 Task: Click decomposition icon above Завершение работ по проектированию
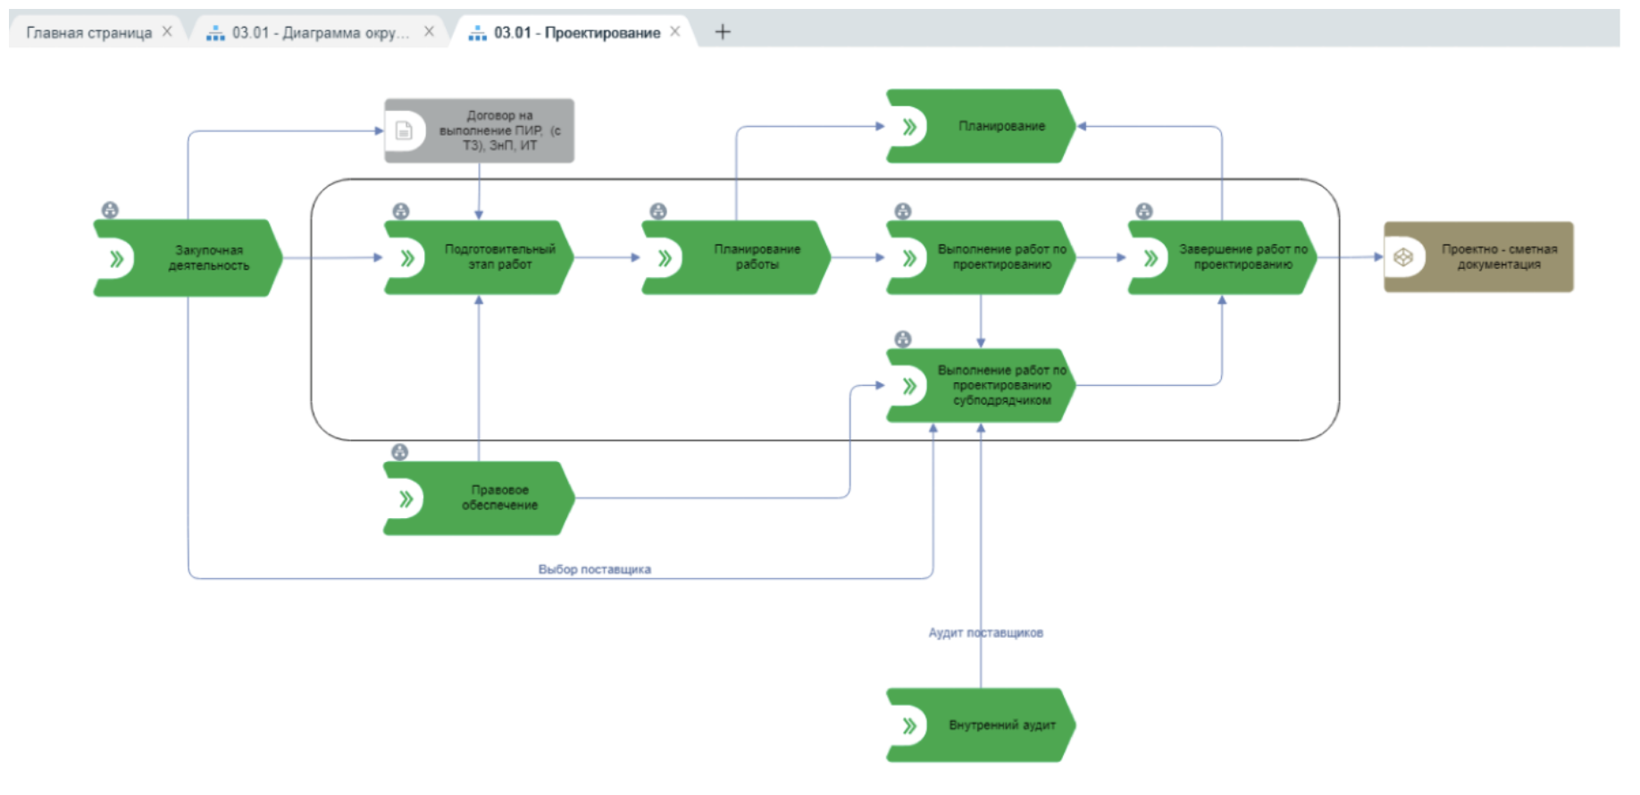click(1144, 211)
